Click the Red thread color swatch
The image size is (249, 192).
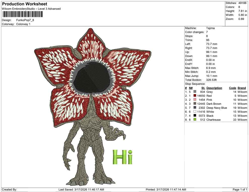click(x=195, y=95)
